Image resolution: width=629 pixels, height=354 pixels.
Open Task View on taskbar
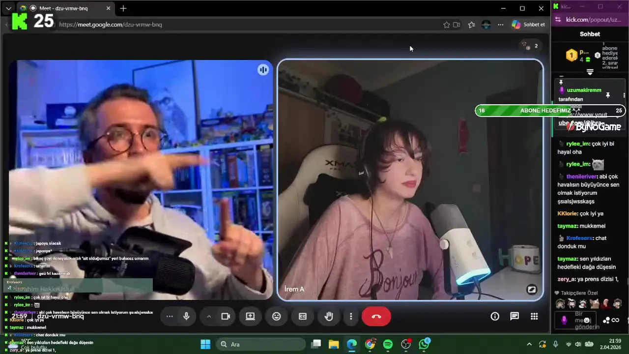pyautogui.click(x=316, y=344)
